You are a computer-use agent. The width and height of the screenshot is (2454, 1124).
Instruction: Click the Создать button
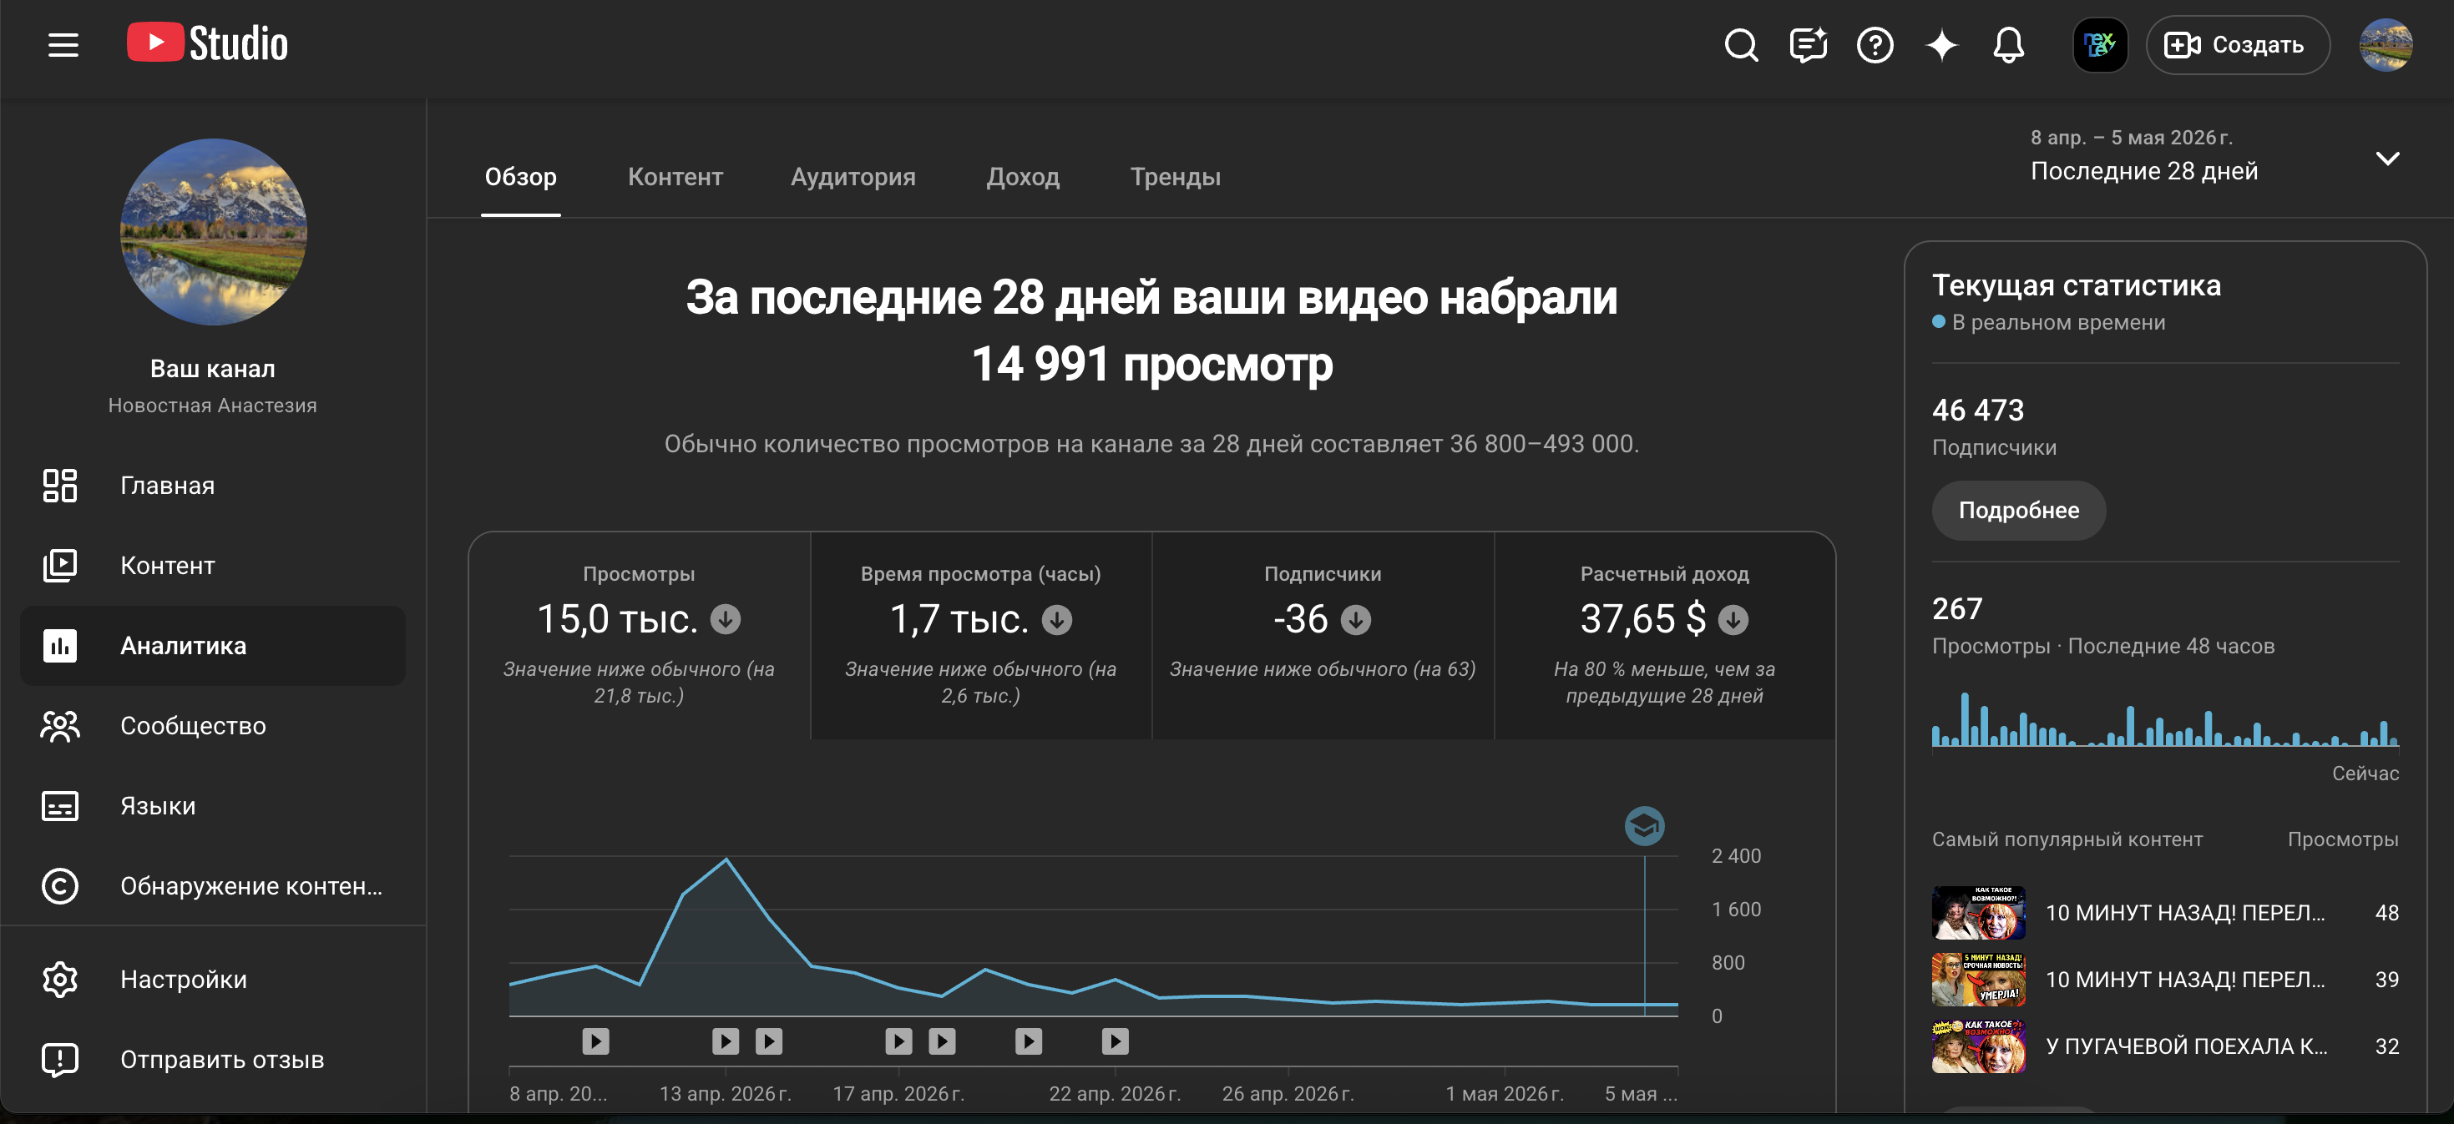coord(2237,45)
